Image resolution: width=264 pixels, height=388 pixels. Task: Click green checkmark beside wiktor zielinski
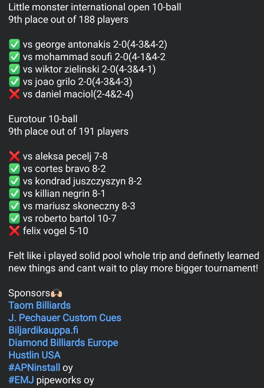14,69
